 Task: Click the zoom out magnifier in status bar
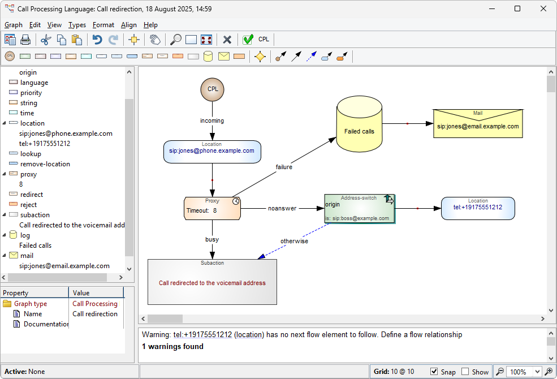tap(500, 372)
